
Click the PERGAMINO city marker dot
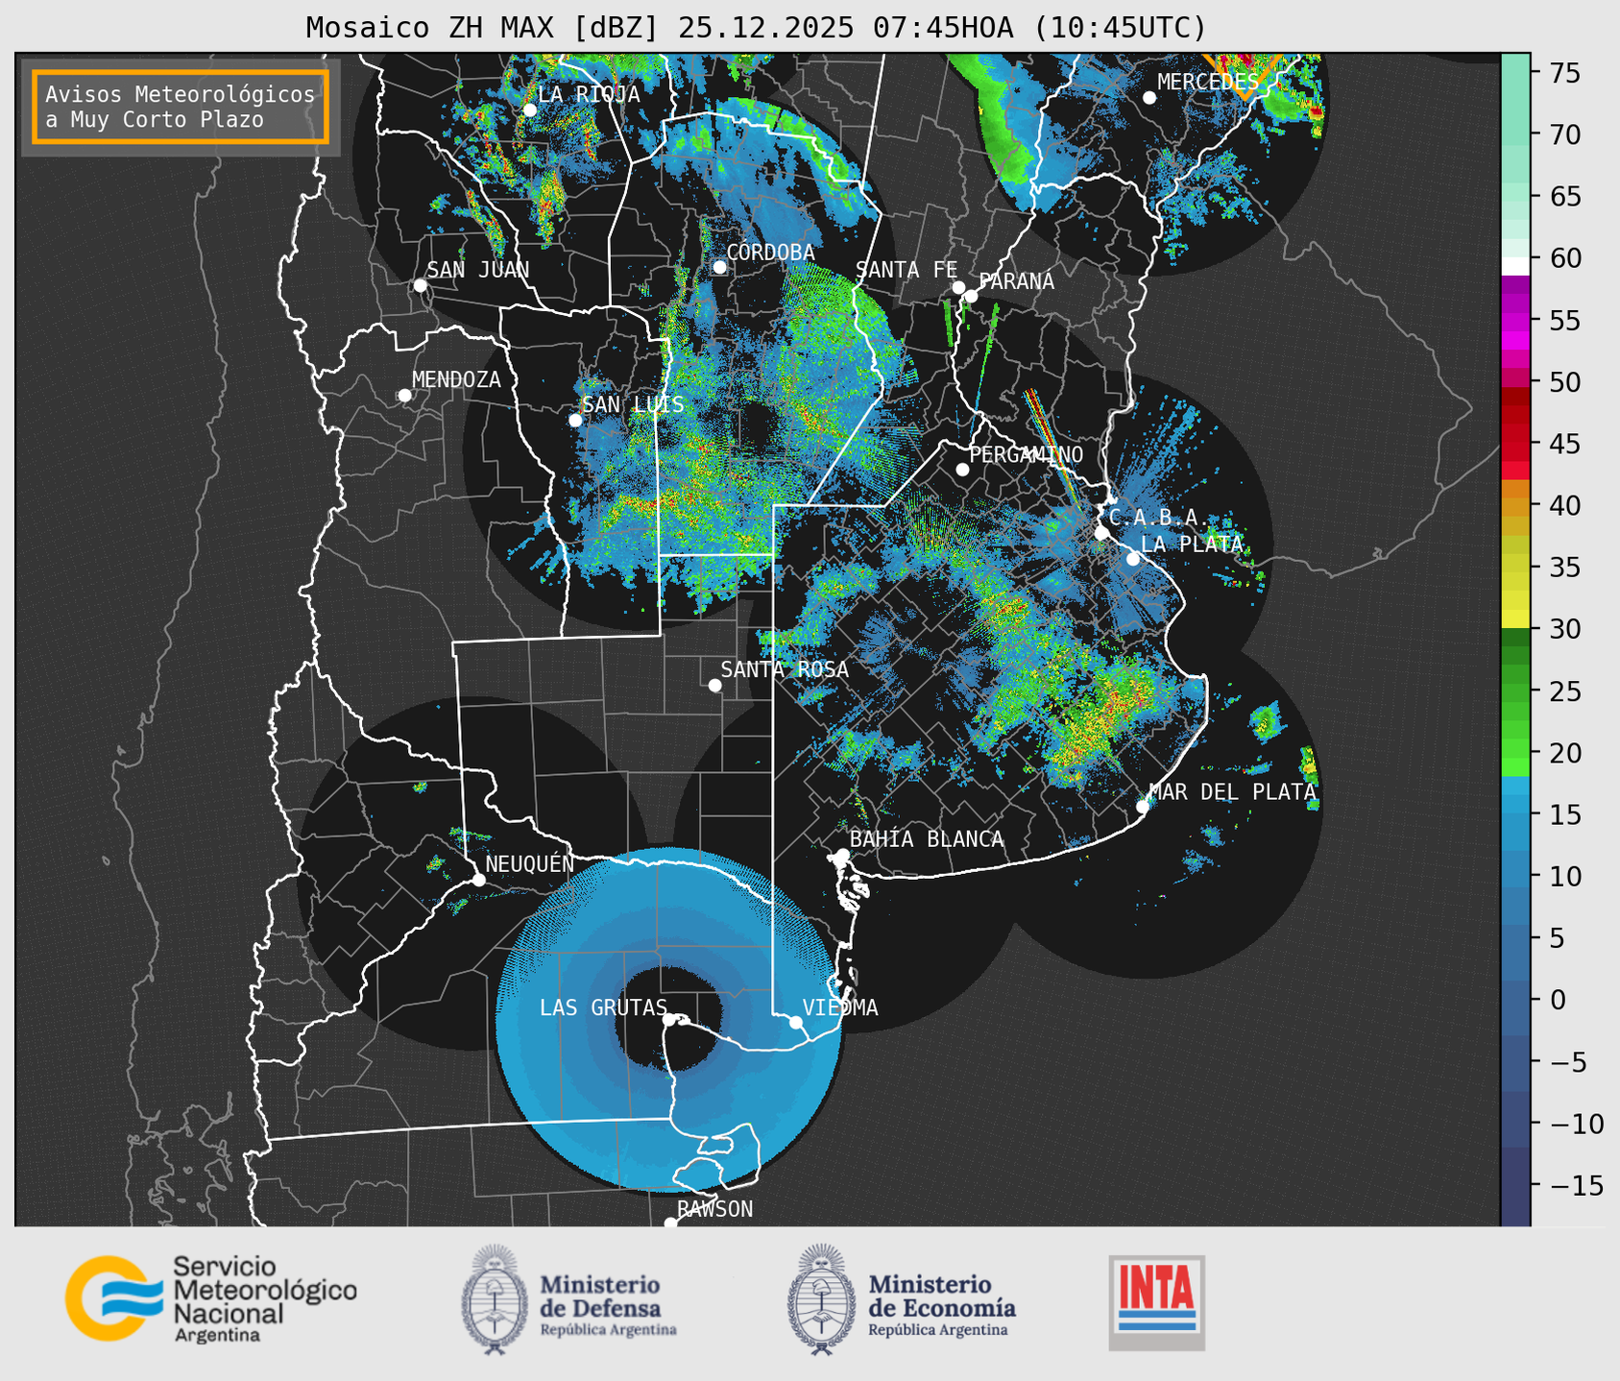962,470
